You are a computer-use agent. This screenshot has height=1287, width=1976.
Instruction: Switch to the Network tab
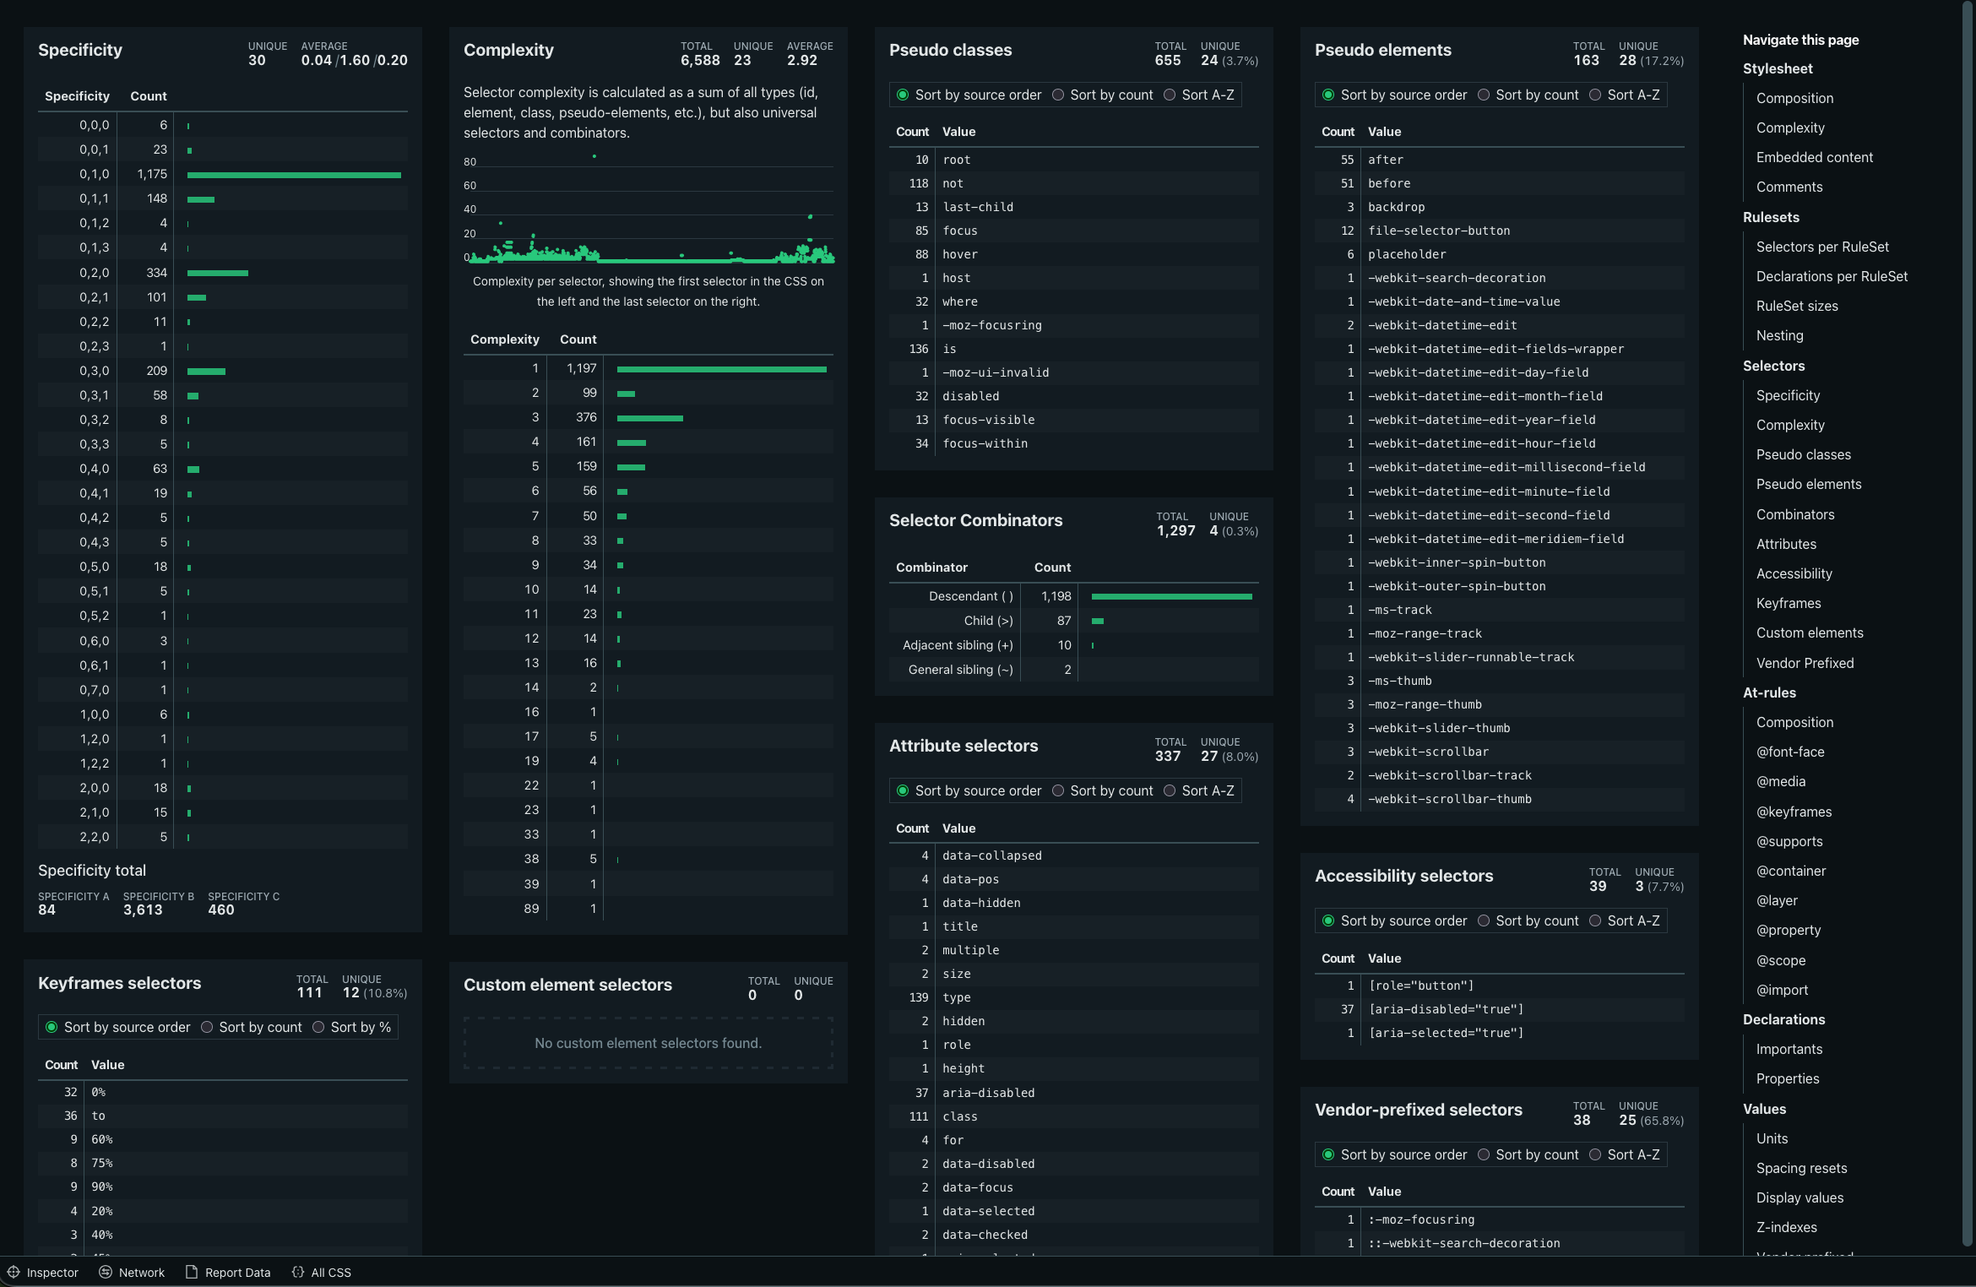[133, 1272]
